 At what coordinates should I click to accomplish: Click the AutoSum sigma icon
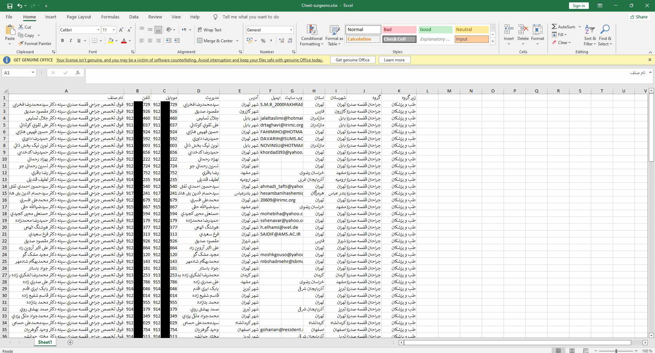(554, 27)
